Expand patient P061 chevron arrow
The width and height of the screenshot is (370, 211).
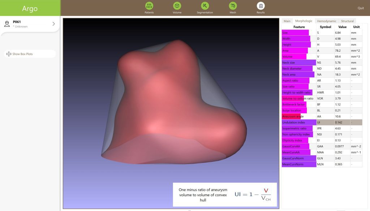[53, 24]
